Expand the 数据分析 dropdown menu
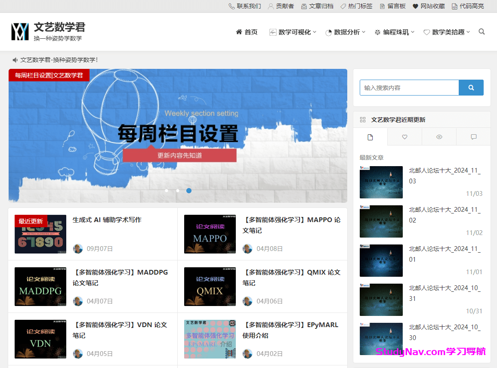This screenshot has height=368, width=497. [346, 31]
